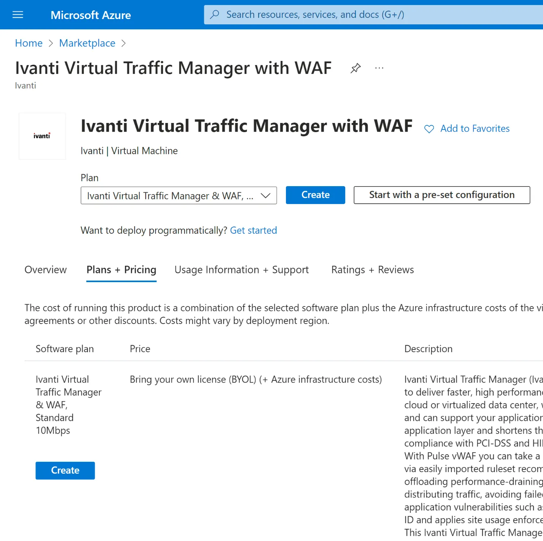The image size is (543, 541).
Task: Follow the Get started link
Action: 254,230
